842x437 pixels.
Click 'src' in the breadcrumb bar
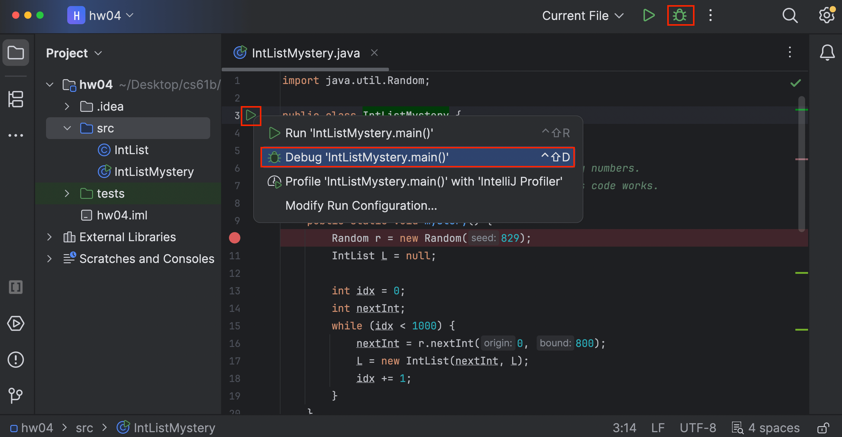click(84, 428)
